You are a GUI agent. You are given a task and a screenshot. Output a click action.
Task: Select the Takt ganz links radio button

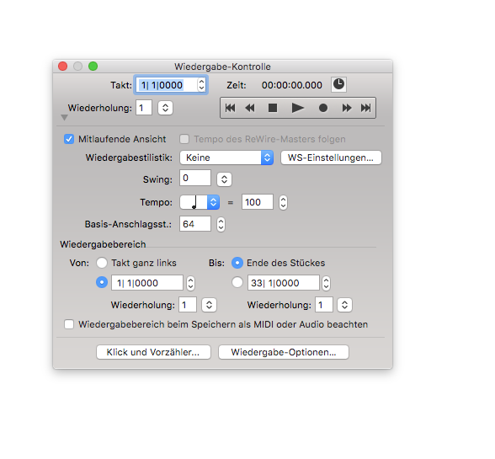[102, 263]
